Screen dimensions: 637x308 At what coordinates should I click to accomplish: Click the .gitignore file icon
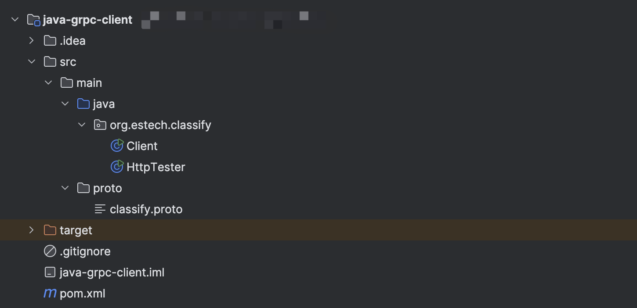(50, 251)
